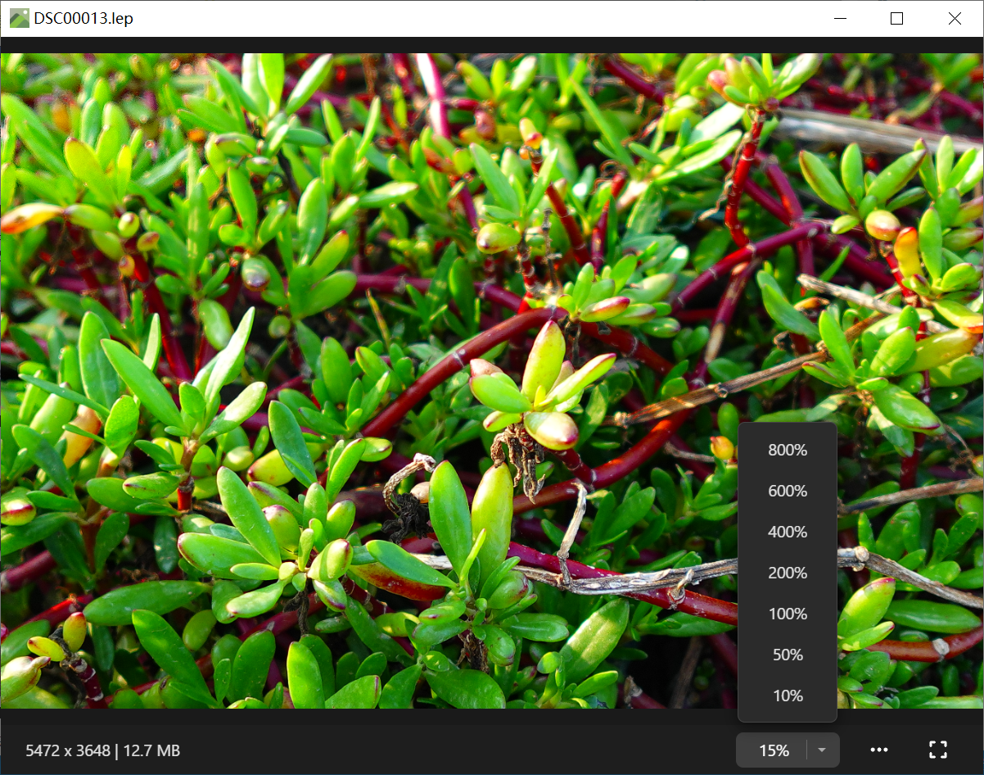The height and width of the screenshot is (775, 984).
Task: Click the image dimensions and size text
Action: pyautogui.click(x=103, y=750)
